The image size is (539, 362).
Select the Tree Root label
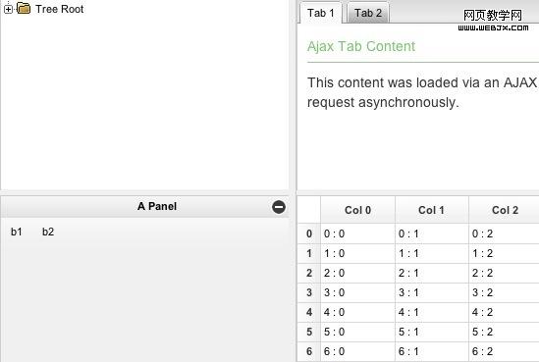tap(60, 9)
